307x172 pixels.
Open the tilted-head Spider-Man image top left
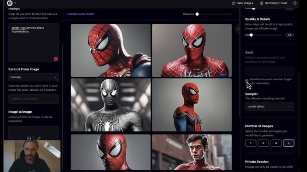point(111,50)
